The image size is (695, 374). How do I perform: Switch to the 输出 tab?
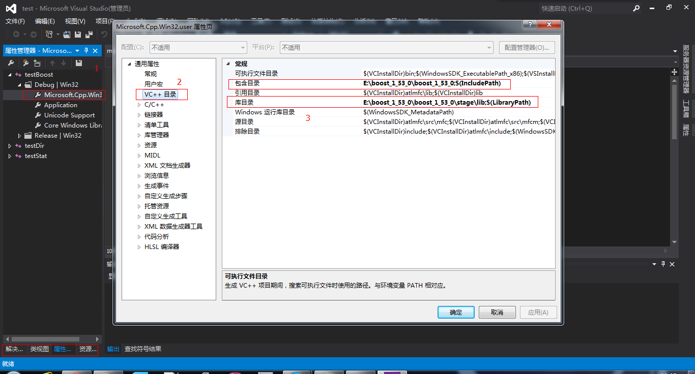tap(113, 349)
